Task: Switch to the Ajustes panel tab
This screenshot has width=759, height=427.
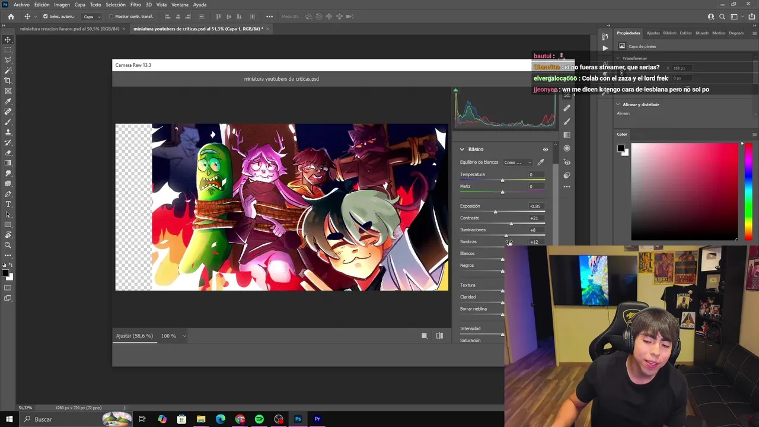Action: point(653,33)
